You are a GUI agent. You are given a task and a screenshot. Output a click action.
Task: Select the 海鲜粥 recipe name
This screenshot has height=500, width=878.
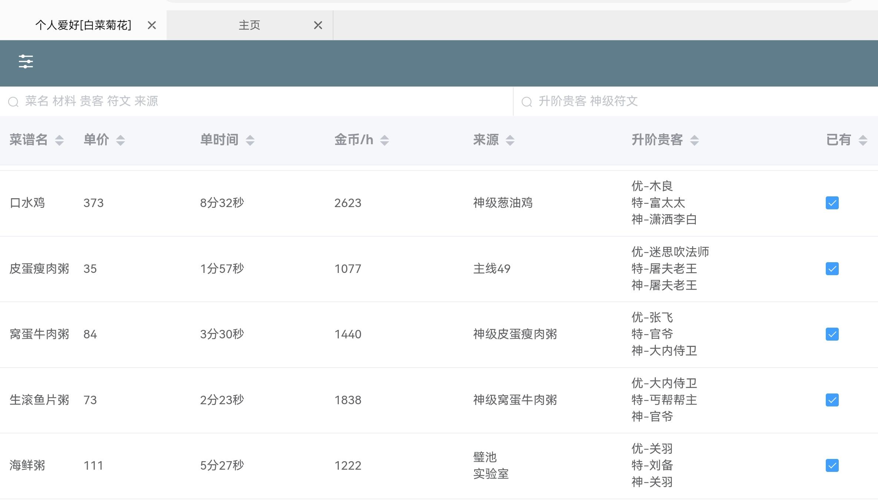click(27, 466)
